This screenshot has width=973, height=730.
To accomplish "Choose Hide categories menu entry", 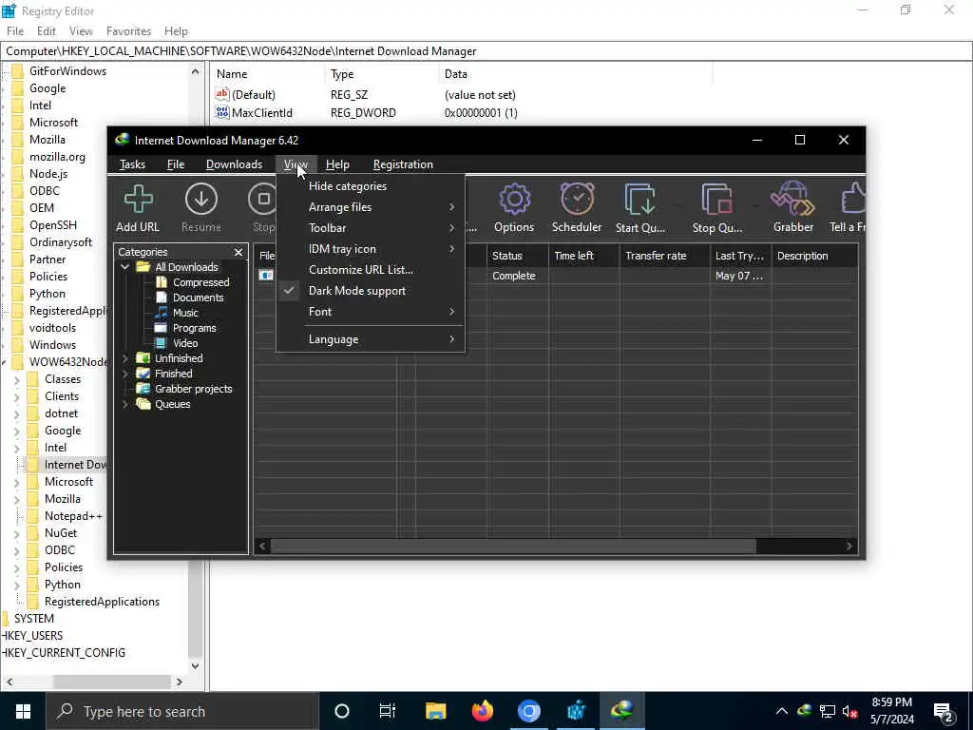I will click(371, 186).
